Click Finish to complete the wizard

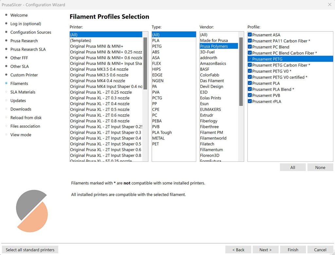(293, 250)
